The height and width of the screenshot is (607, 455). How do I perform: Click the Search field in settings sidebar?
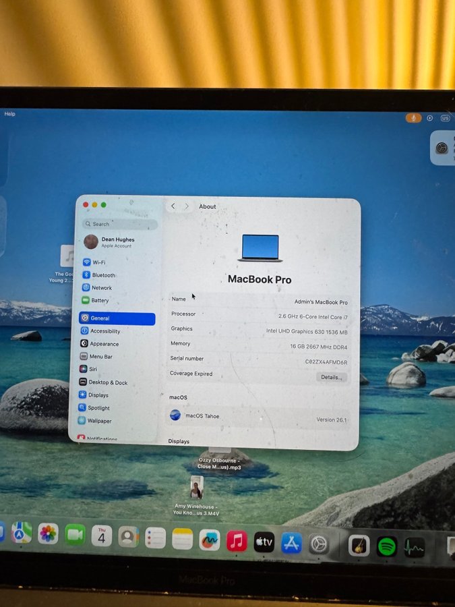click(120, 224)
